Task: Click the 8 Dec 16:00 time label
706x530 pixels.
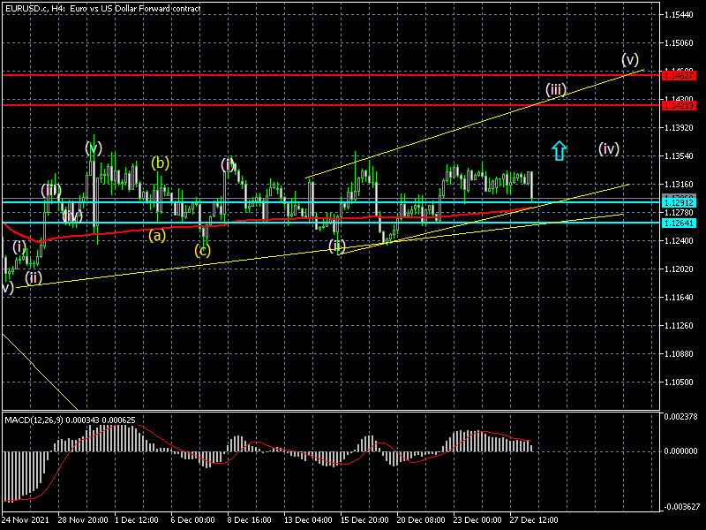Action: (x=249, y=519)
